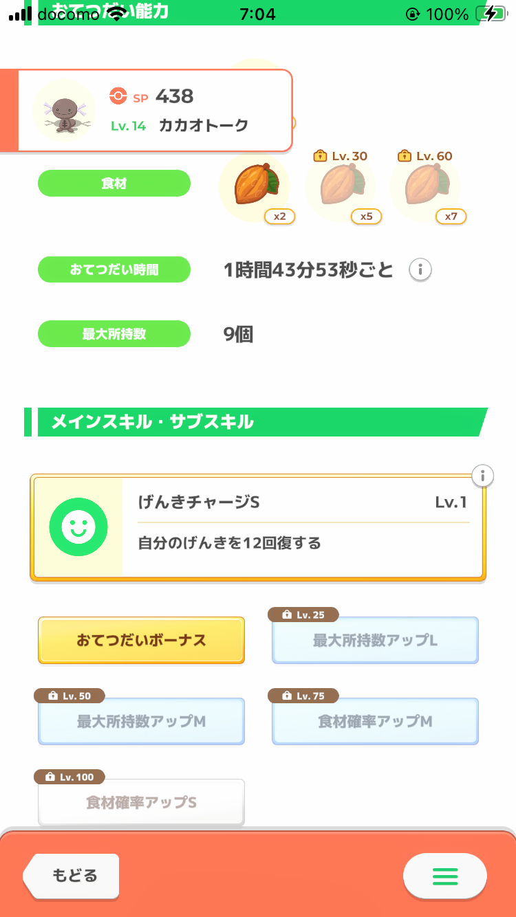Tap the locked 最大所持数アップL sub skill
Screen dimensions: 516x917
click(x=375, y=640)
